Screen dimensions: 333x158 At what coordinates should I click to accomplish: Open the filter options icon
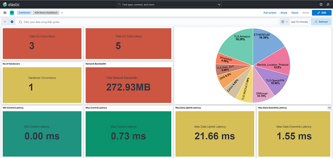pyautogui.click(x=5, y=22)
